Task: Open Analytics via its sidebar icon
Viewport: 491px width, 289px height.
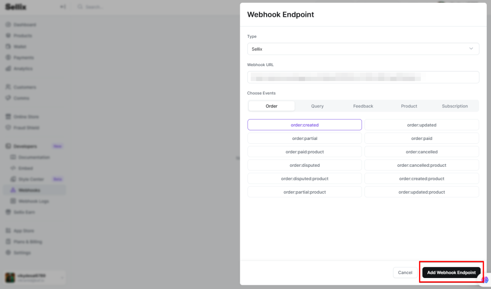Action: [x=8, y=69]
